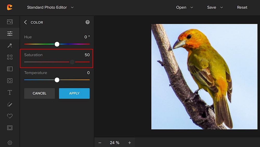260x147 pixels.
Task: Open the vignette sidebar icon
Action: point(10,81)
